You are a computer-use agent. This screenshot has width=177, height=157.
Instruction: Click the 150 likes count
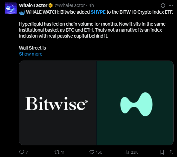[99, 152]
